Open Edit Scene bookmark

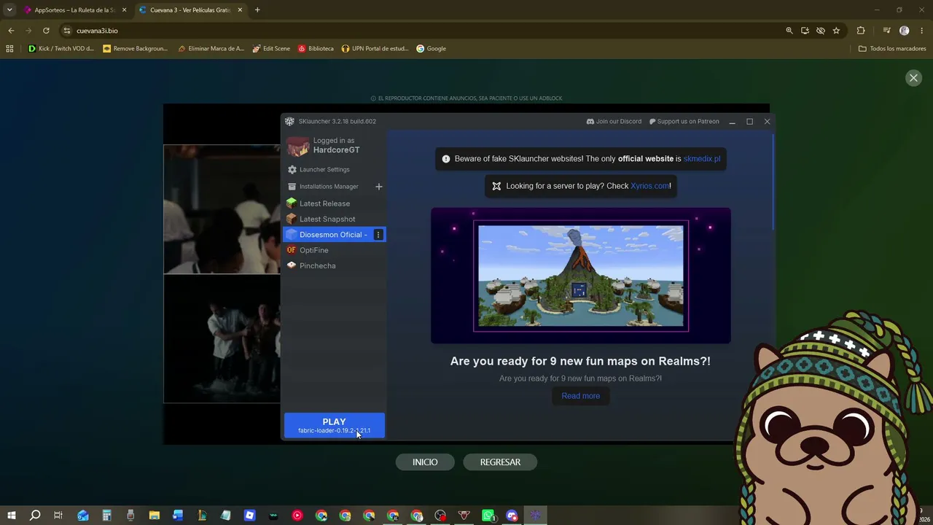click(271, 49)
